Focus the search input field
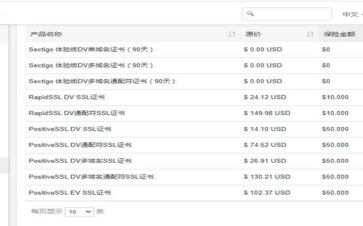 point(287,14)
